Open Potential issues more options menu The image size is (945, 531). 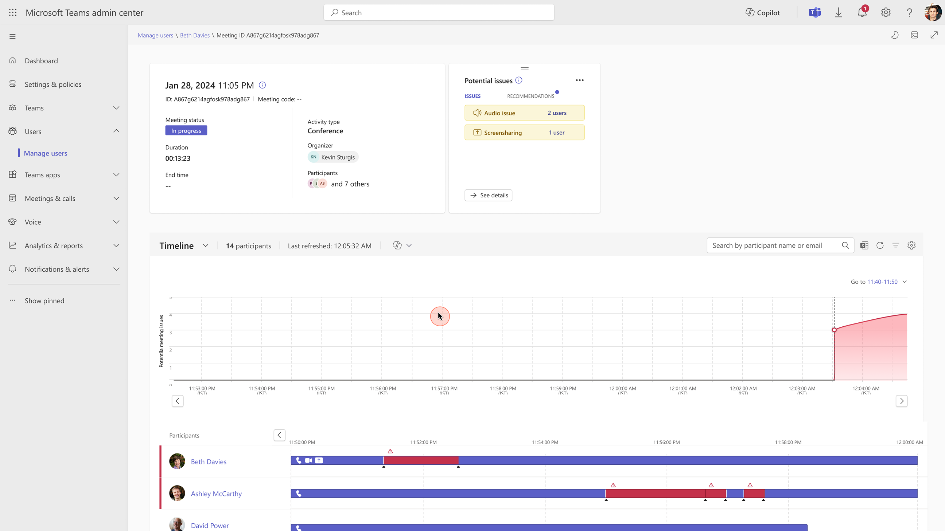[580, 80]
